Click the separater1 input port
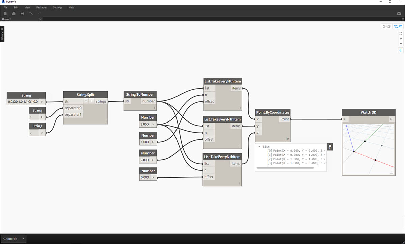 point(73,114)
